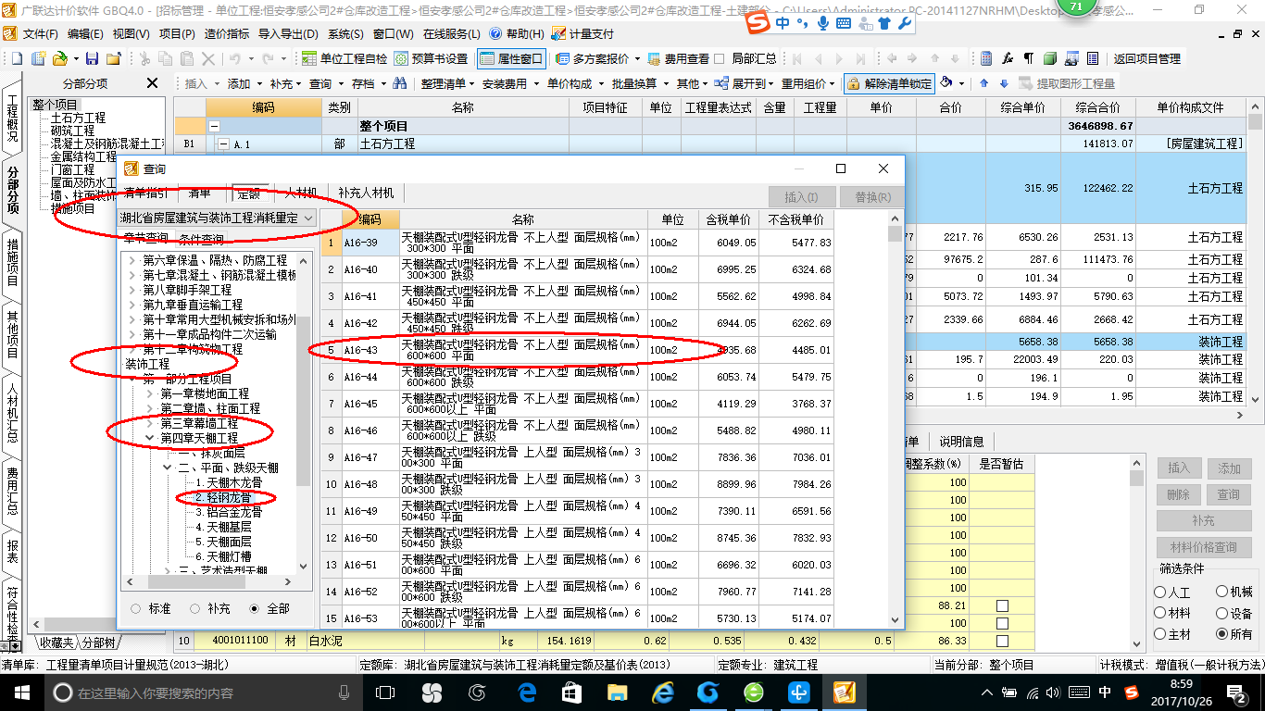Click the calculator icon in toolbar
This screenshot has height=711, width=1265.
coord(985,58)
